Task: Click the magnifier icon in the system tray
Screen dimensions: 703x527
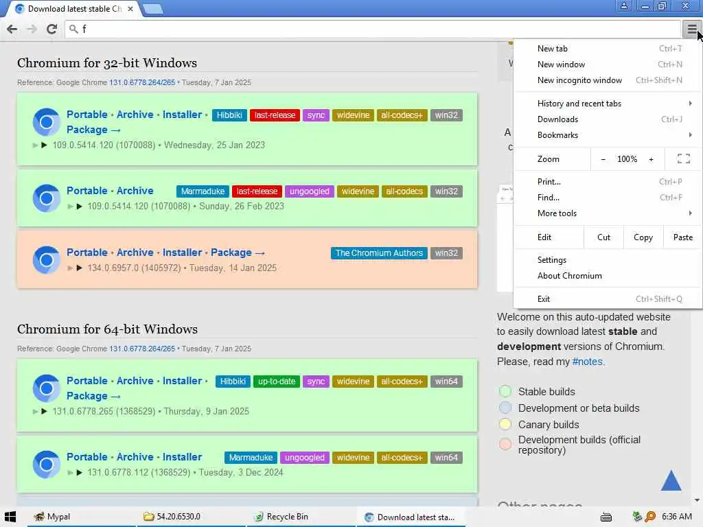Action: 650,517
